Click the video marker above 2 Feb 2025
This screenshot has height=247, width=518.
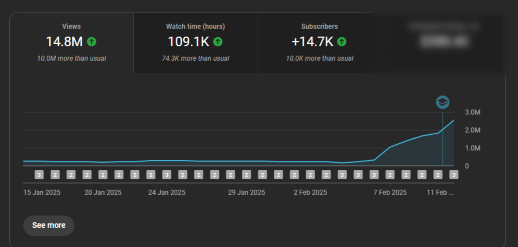(310, 175)
